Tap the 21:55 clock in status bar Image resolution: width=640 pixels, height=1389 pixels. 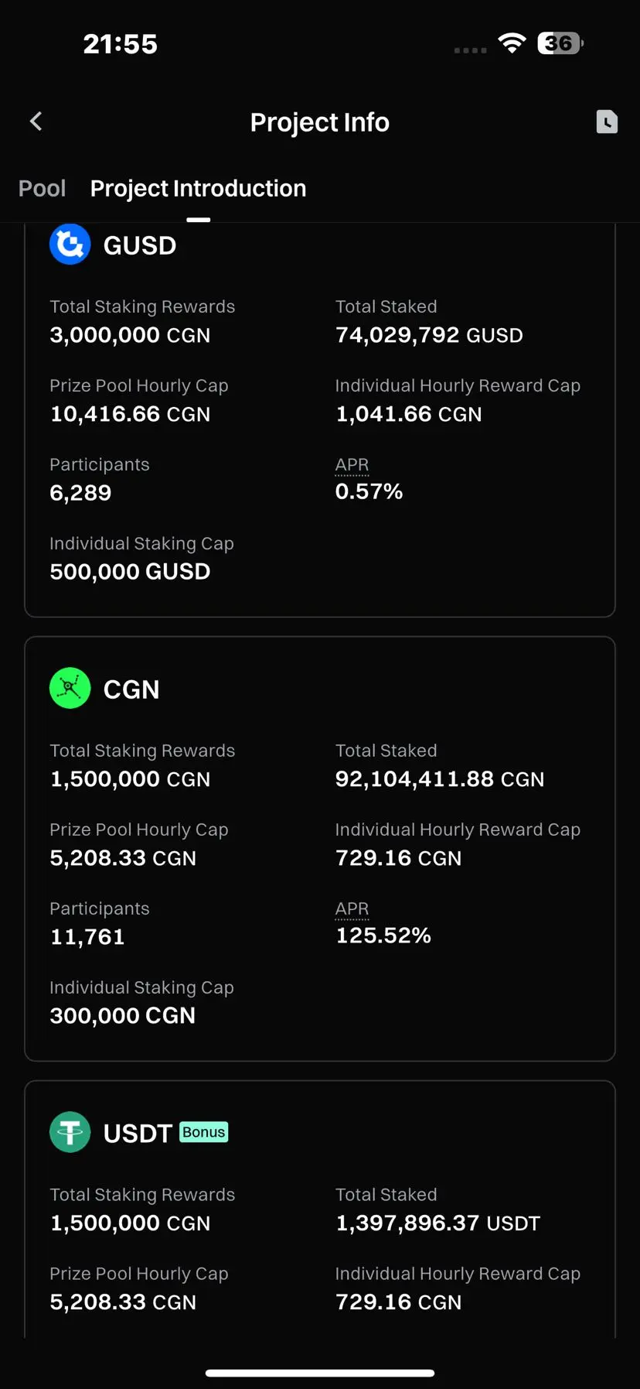click(x=121, y=44)
